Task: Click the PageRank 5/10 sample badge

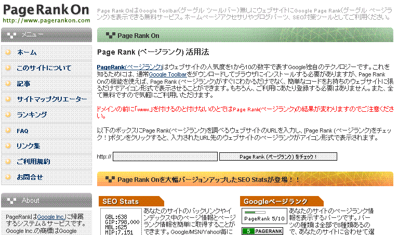Action: pos(264,216)
